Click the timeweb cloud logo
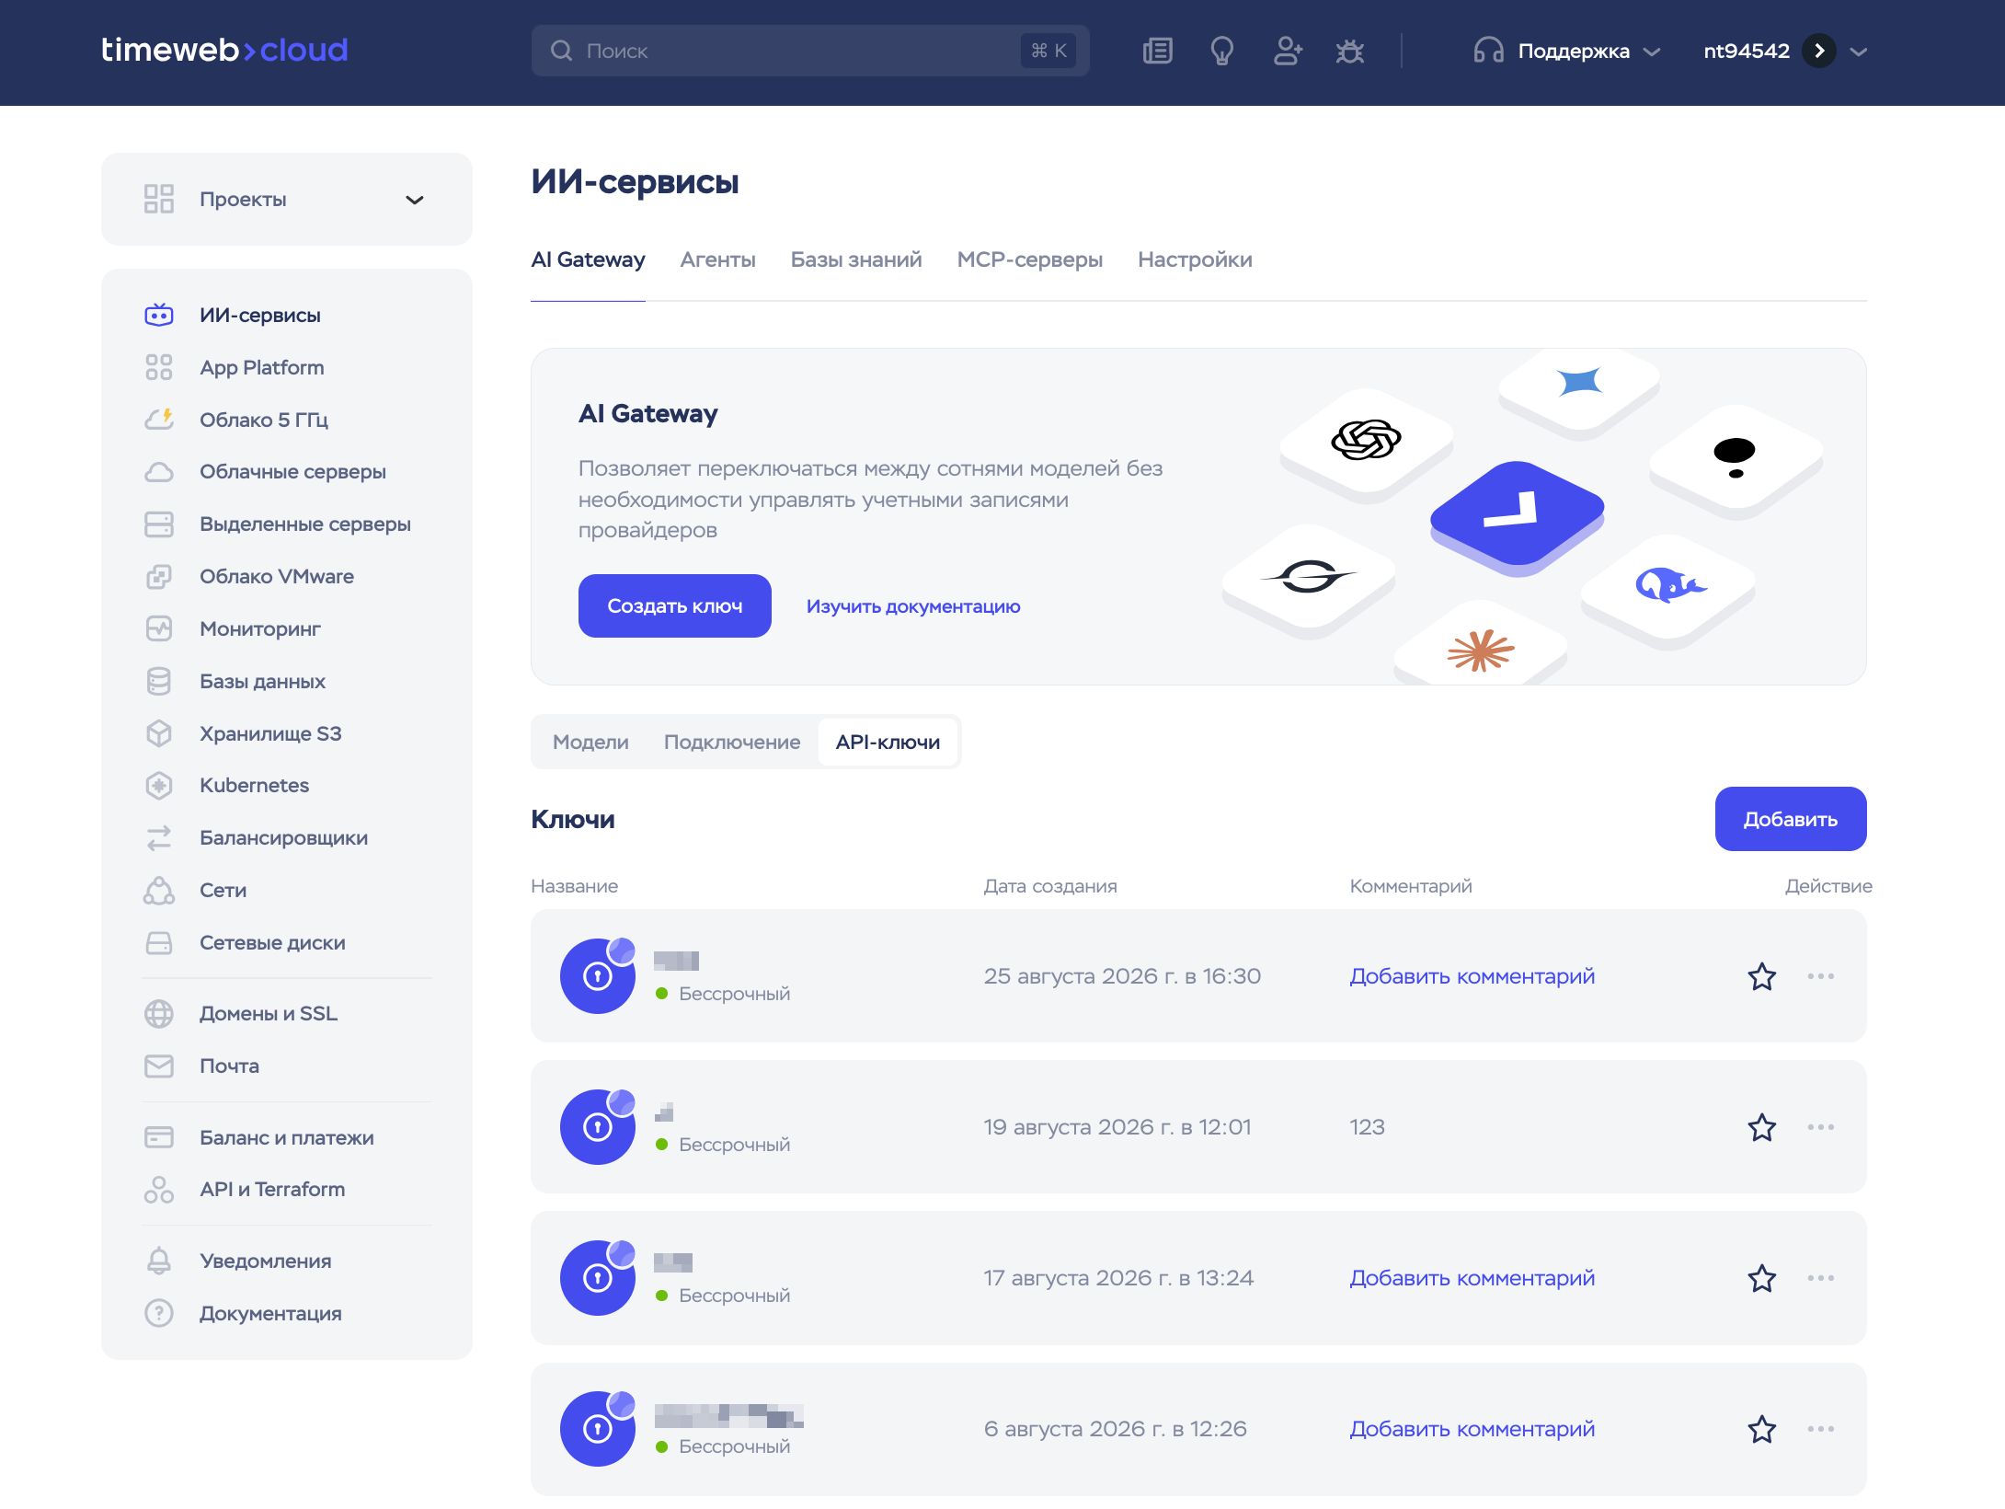 pyautogui.click(x=224, y=50)
